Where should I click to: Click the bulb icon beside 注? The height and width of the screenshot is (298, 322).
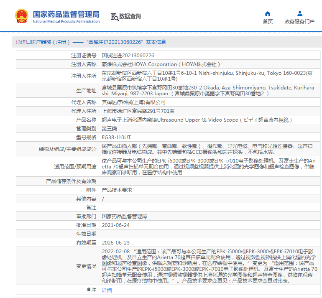(x=89, y=290)
